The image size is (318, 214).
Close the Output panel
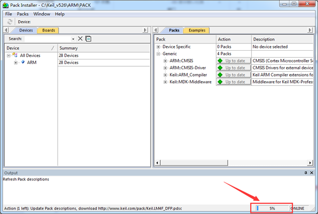click(312, 173)
